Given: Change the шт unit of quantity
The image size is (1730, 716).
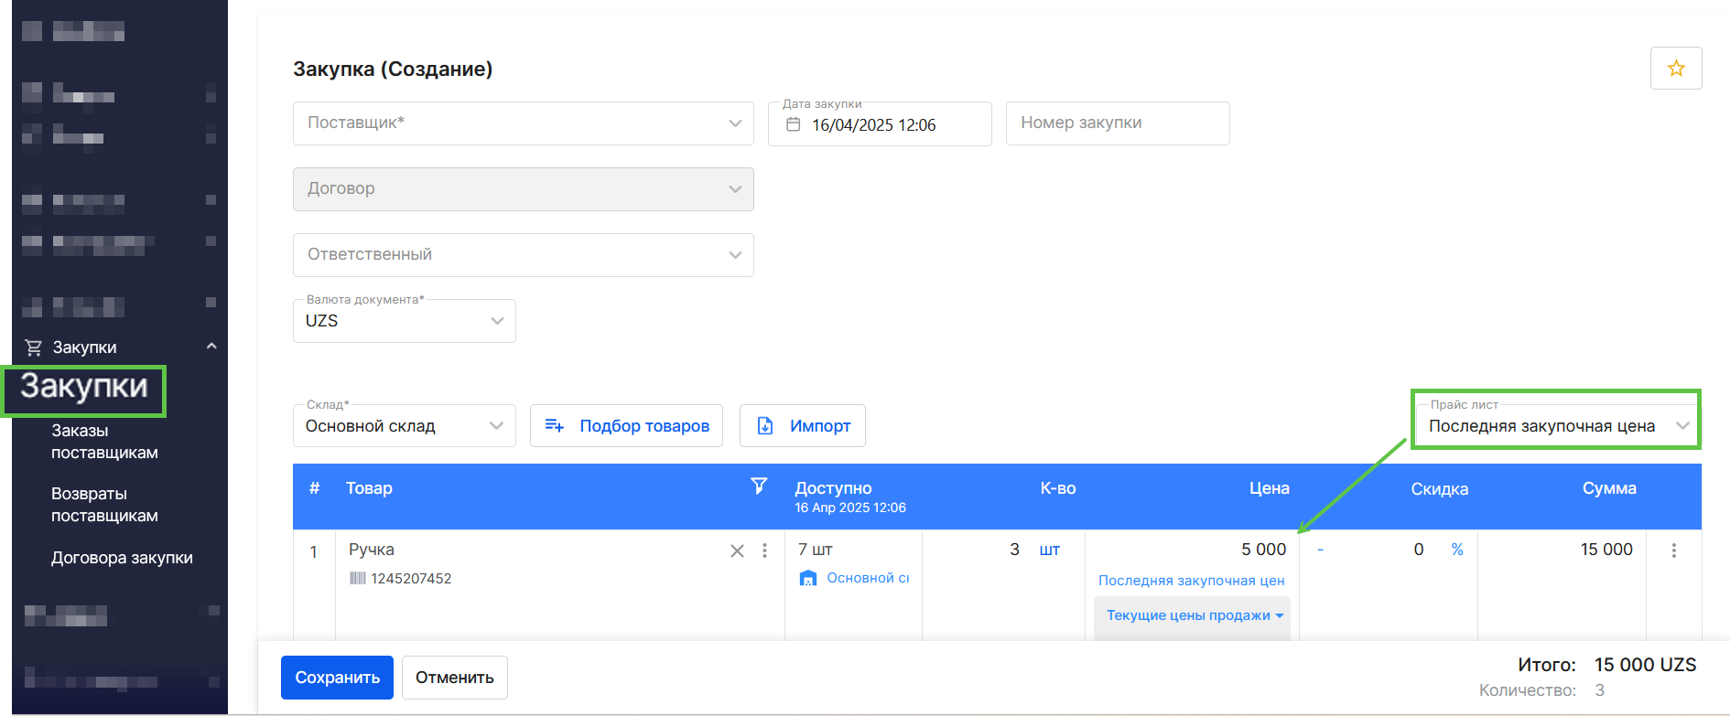Looking at the screenshot, I should tap(1049, 550).
